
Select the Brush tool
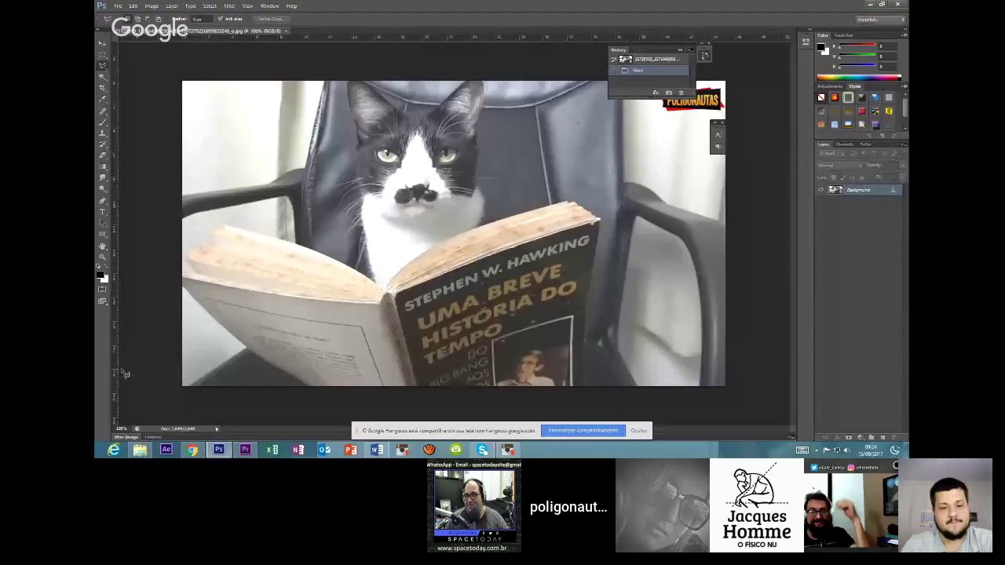(102, 122)
